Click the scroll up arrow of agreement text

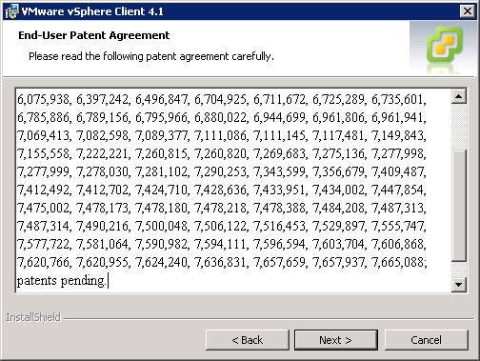click(x=459, y=96)
